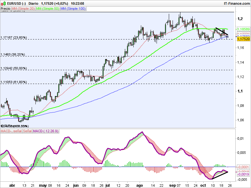
Task: Click the 1,06 price axis label
Action: click(241, 120)
